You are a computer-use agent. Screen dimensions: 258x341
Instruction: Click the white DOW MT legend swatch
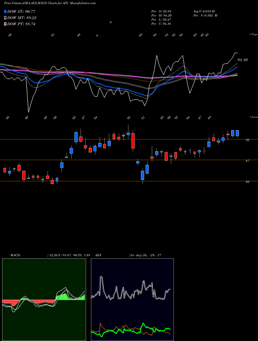pyautogui.click(x=6, y=18)
